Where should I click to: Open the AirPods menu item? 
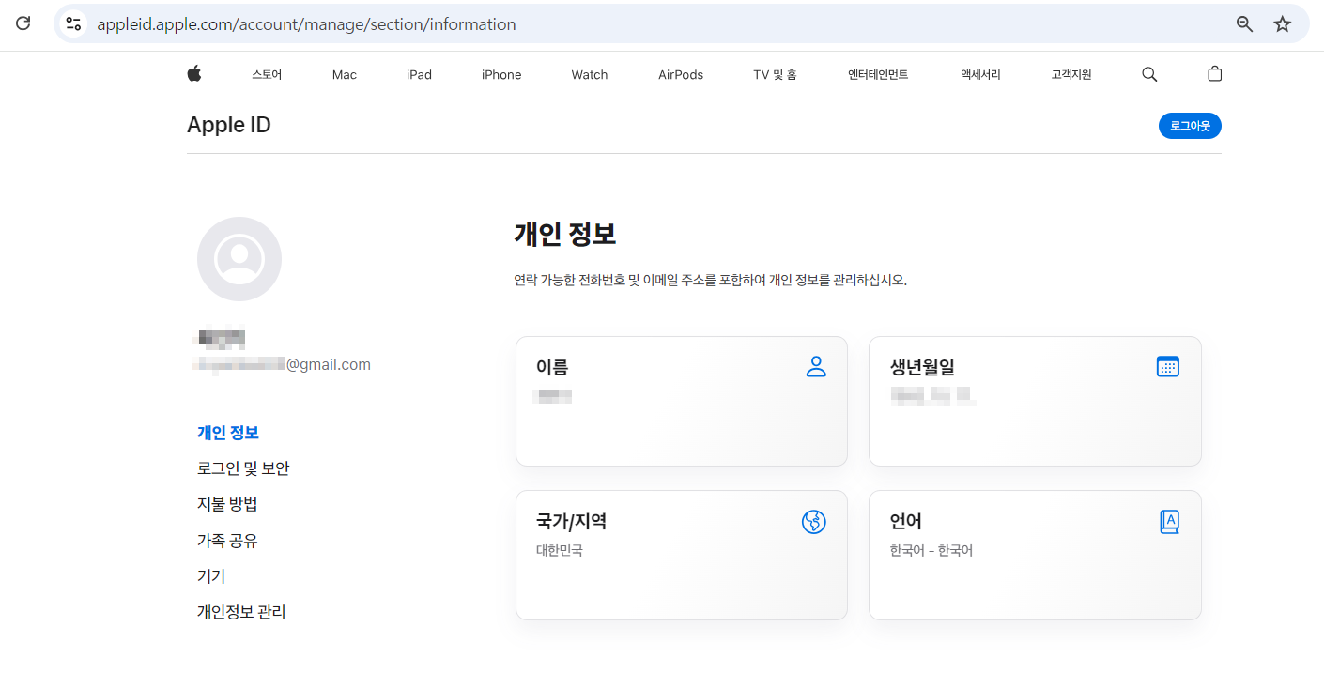[x=681, y=74]
